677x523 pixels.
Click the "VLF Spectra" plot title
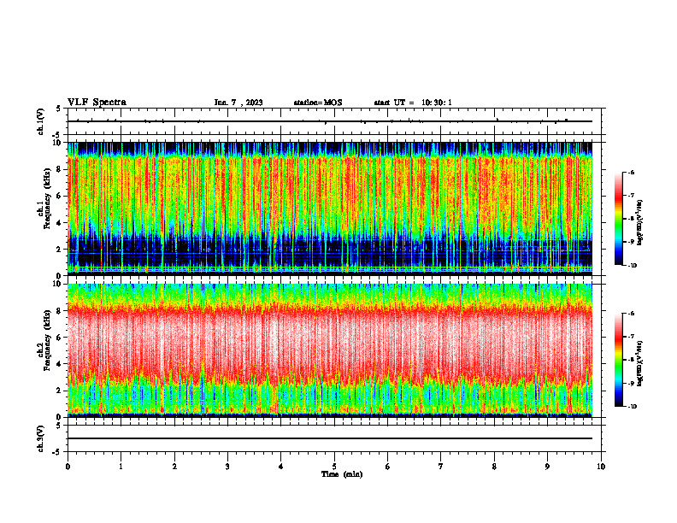(x=97, y=103)
